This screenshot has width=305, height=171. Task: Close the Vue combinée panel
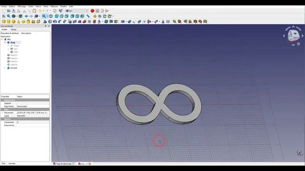click(49, 26)
